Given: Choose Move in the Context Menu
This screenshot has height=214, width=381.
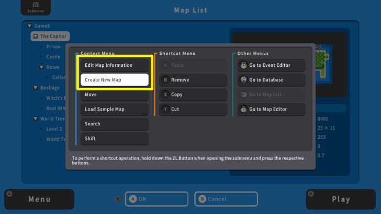Looking at the screenshot, I should 115,94.
